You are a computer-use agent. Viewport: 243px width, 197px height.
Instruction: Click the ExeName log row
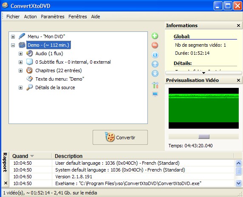[122, 183]
